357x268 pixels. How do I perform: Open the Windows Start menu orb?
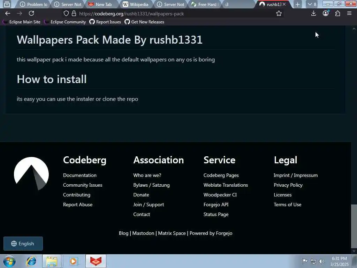click(x=9, y=261)
